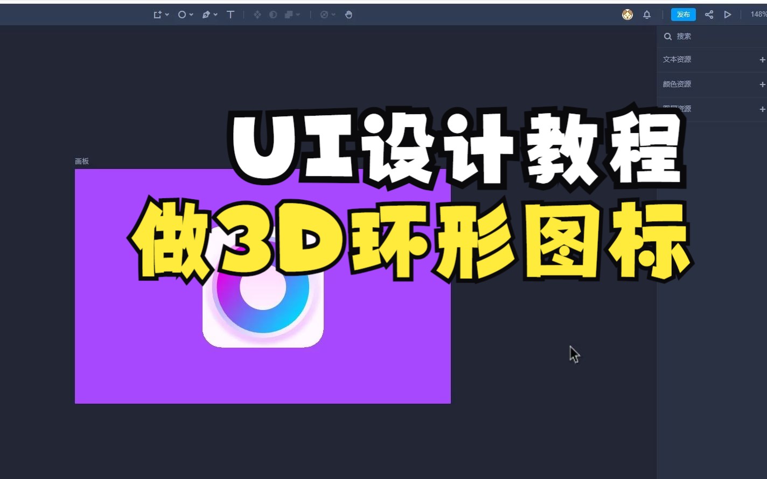Open the shape tool dropdown arrow

pos(192,15)
